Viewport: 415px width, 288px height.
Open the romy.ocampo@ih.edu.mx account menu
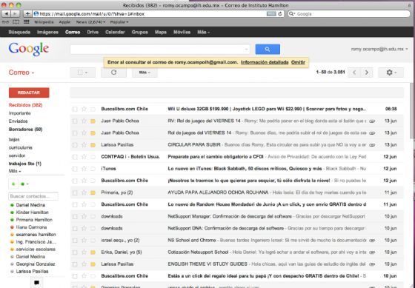pos(379,49)
